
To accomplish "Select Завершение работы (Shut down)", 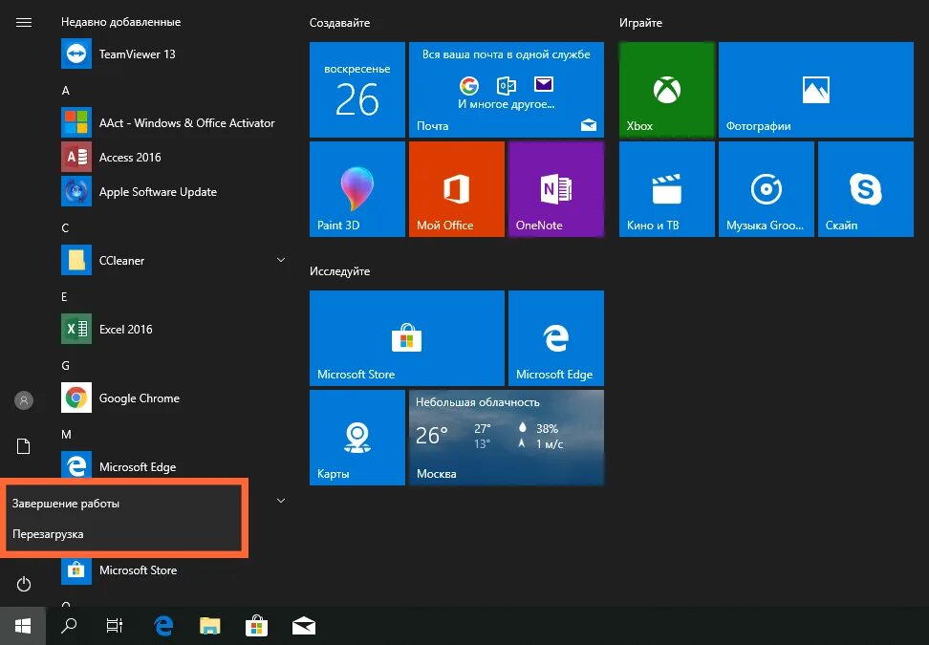I will coord(124,504).
